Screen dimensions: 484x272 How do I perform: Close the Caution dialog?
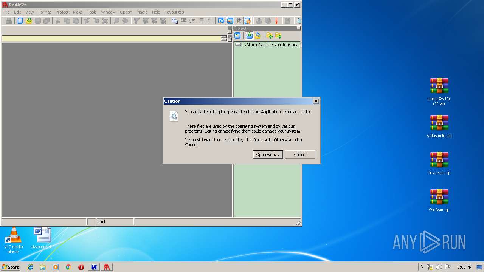click(316, 101)
